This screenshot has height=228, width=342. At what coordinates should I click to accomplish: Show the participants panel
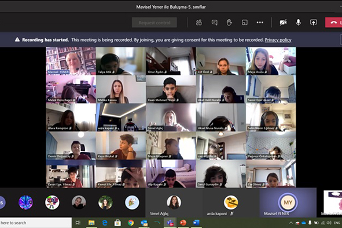(198, 23)
